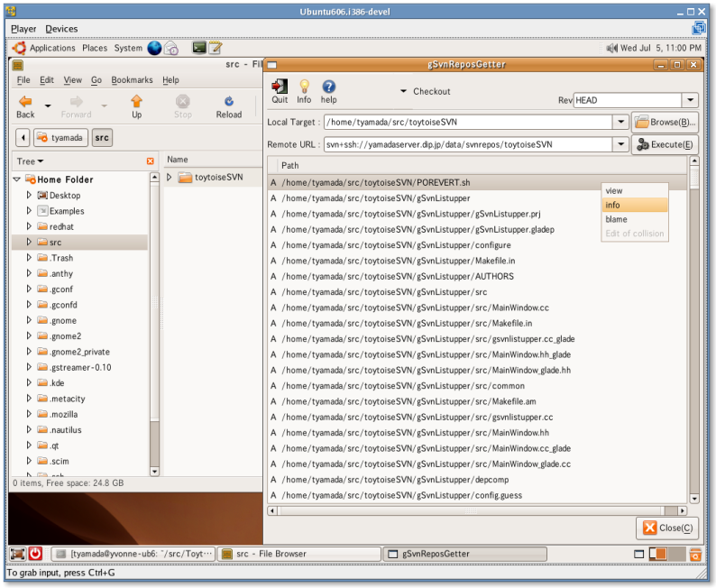The image size is (716, 588).
Task: Click the small window icon in the bottom-right panel
Action: [x=638, y=555]
